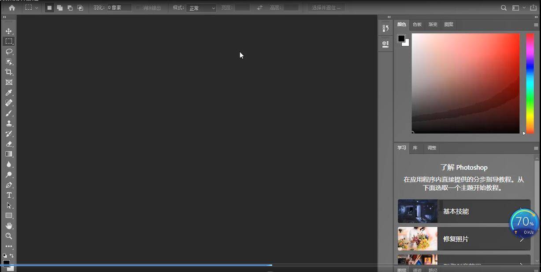This screenshot has height=272, width=541.
Task: Open the History panel icon
Action: point(385,29)
